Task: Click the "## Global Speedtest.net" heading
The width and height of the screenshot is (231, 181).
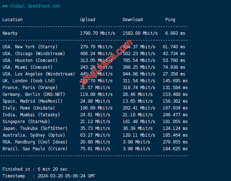Action: (x=31, y=6)
